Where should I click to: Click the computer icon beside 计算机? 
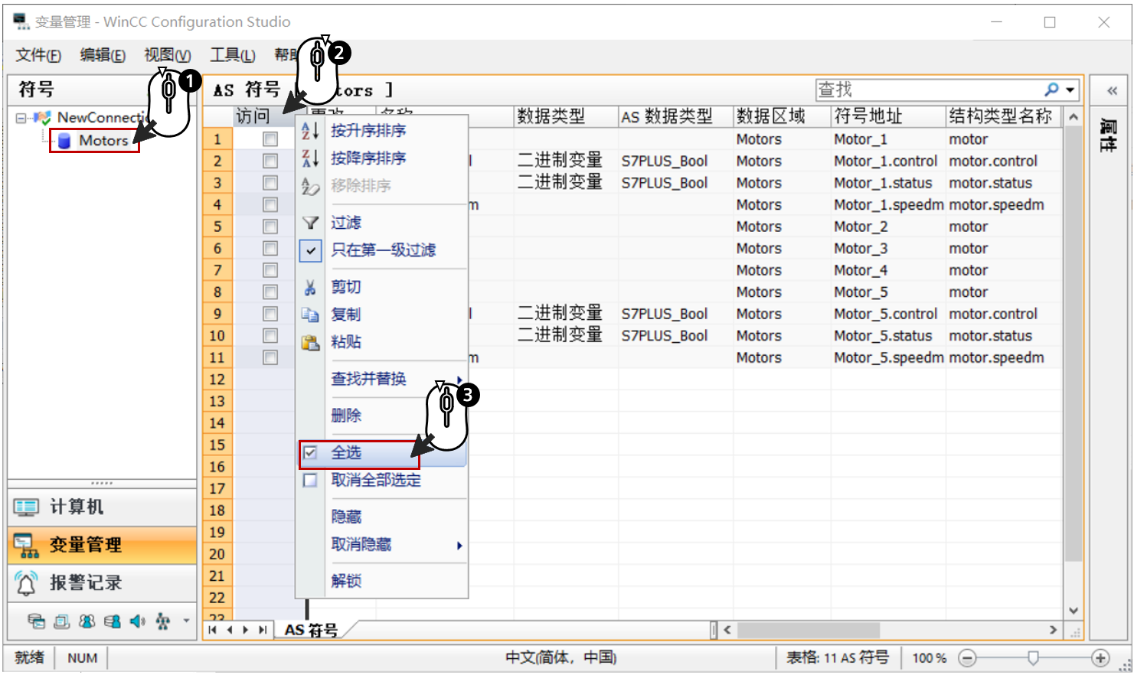pos(25,507)
